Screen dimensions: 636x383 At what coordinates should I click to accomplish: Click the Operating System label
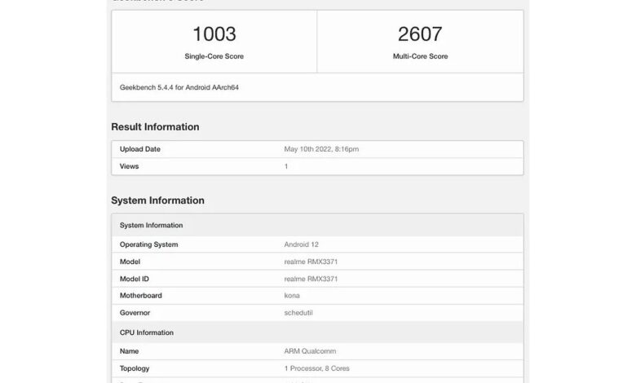(x=149, y=244)
